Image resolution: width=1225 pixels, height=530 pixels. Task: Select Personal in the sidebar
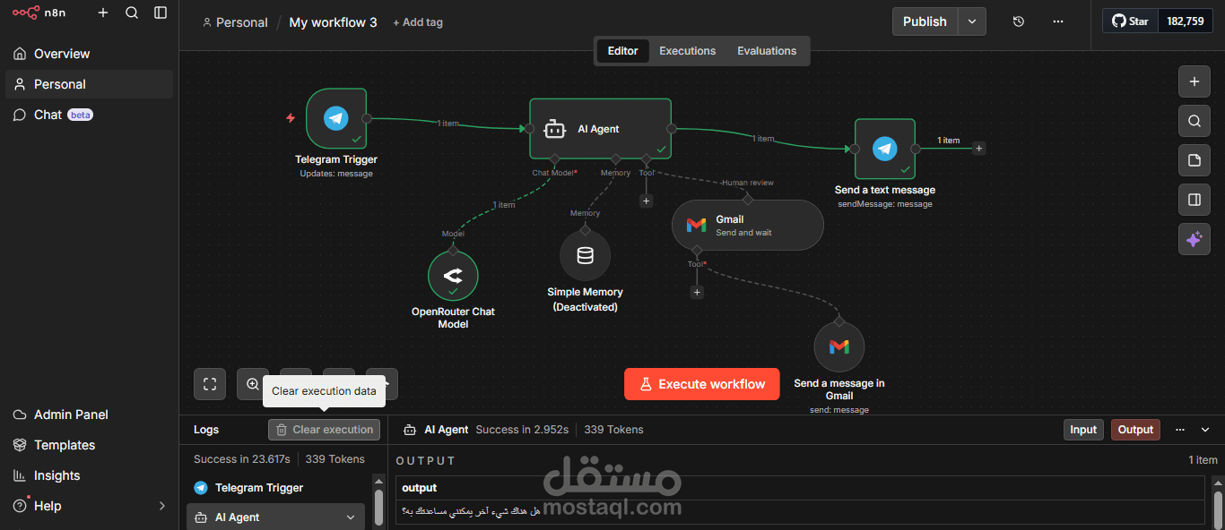(x=89, y=84)
